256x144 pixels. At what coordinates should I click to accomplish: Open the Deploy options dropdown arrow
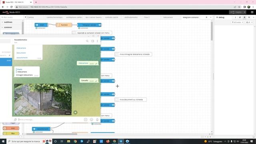244,12
